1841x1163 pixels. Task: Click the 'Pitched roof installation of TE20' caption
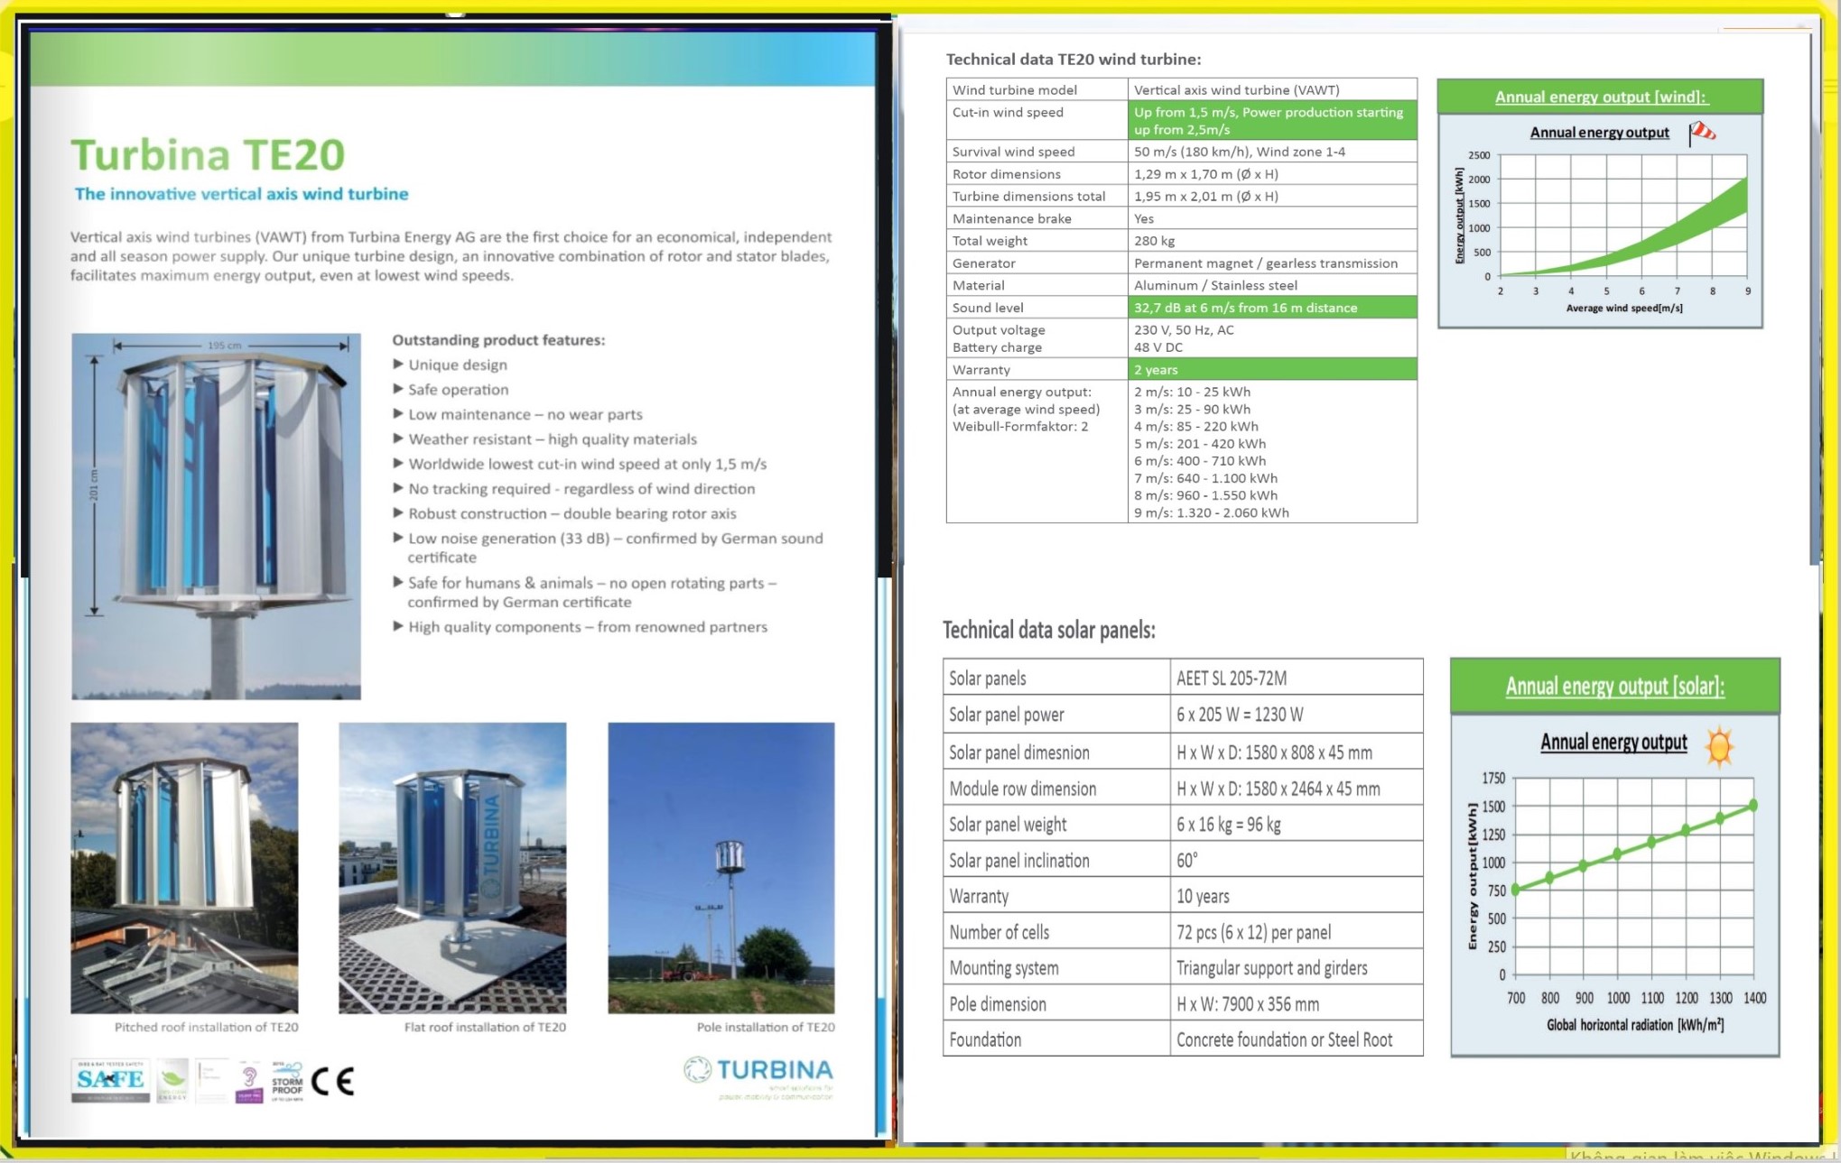[x=206, y=1027]
